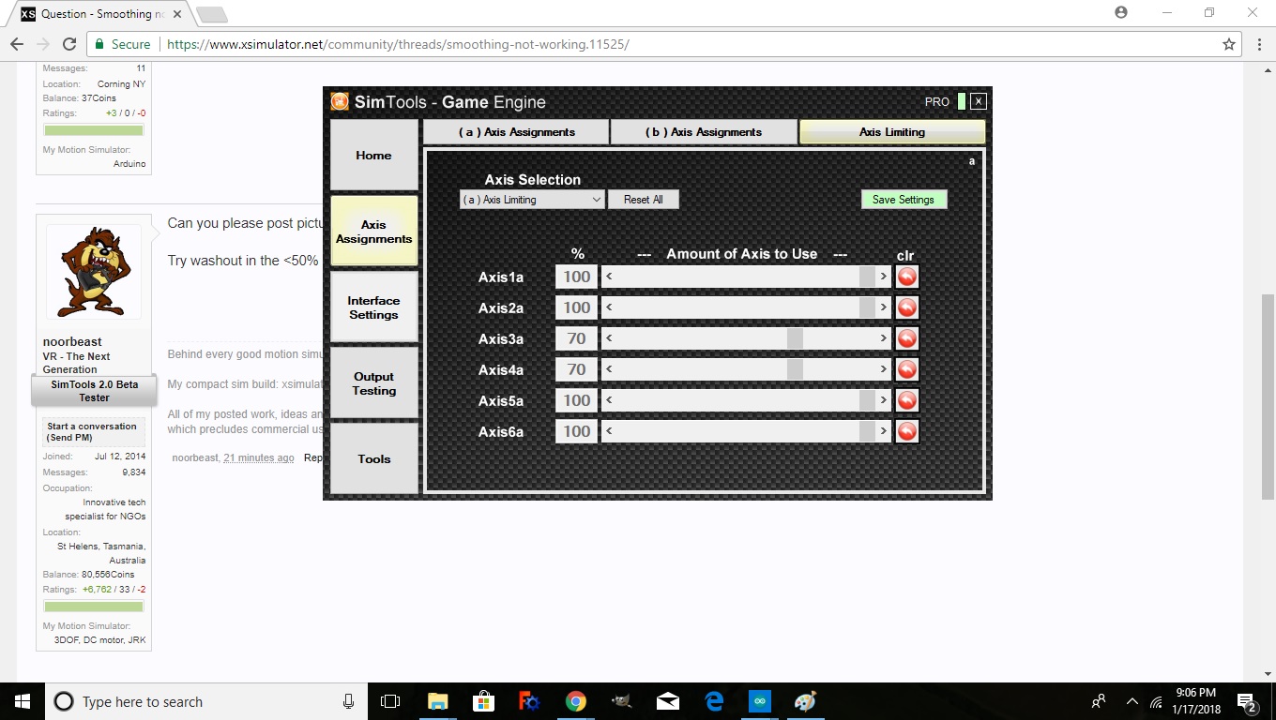This screenshot has height=720, width=1276.
Task: Click the Axis4a slider thumb at 70
Action: tap(795, 369)
